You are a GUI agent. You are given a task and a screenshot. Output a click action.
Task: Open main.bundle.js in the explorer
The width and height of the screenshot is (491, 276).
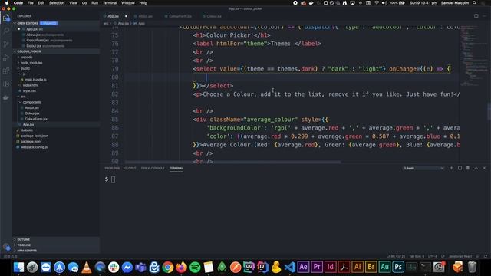(35, 80)
